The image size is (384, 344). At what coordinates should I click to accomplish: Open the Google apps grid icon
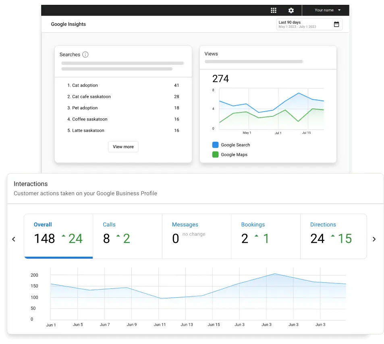click(274, 10)
